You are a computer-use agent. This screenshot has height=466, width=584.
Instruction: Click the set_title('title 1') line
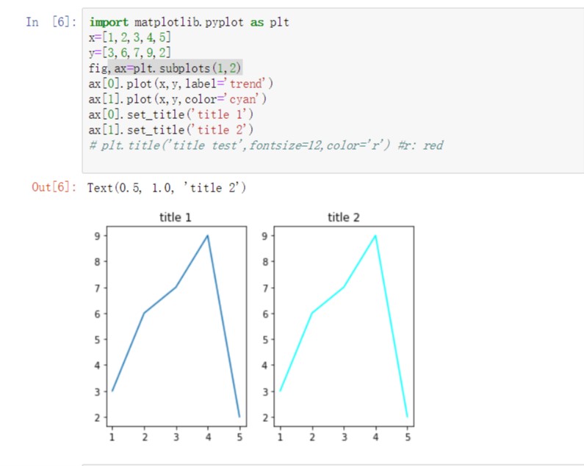[x=171, y=114]
